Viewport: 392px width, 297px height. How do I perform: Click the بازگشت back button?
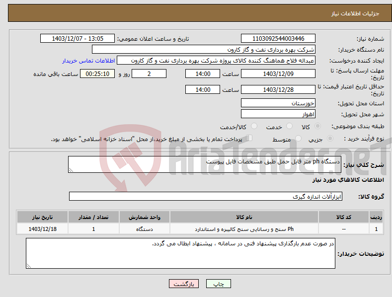click(x=184, y=284)
